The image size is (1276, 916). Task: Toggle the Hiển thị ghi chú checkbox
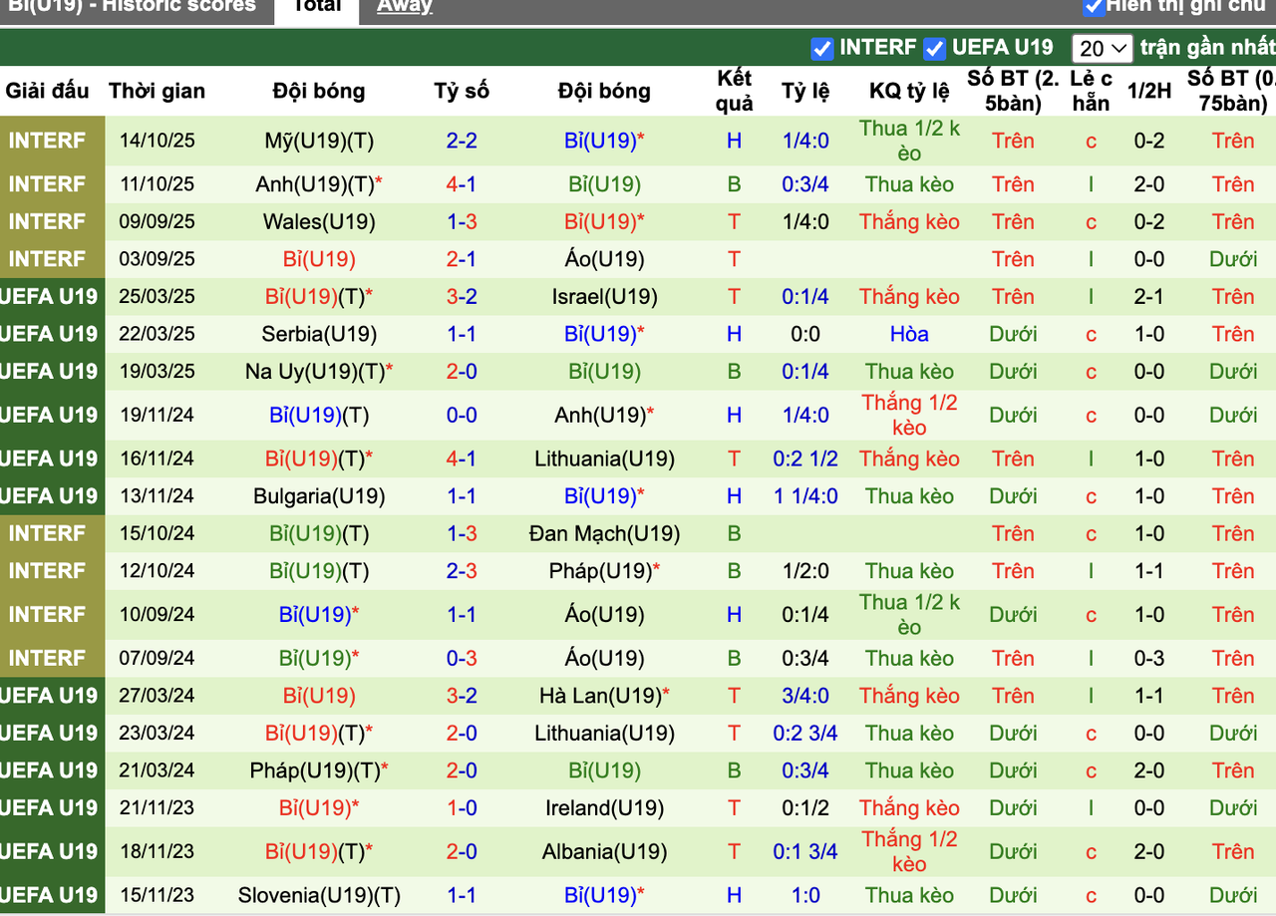[x=1094, y=7]
